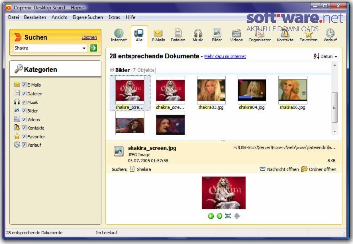
Task: Open the Datum sort dropdown
Action: click(x=325, y=56)
